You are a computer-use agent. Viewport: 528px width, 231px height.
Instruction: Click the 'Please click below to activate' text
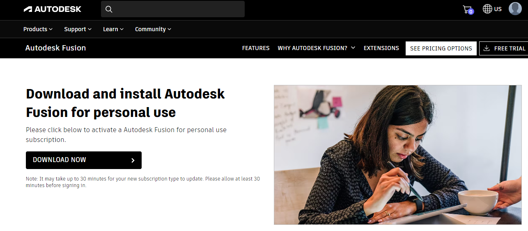[126, 135]
